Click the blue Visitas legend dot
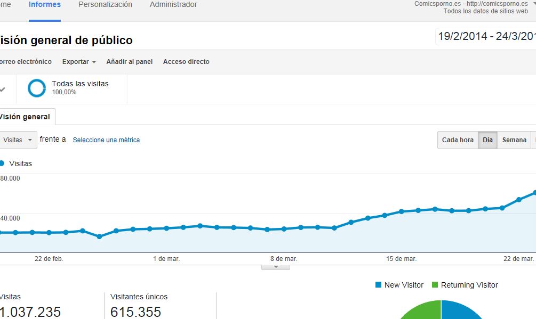This screenshot has width=536, height=319. pyautogui.click(x=2, y=163)
